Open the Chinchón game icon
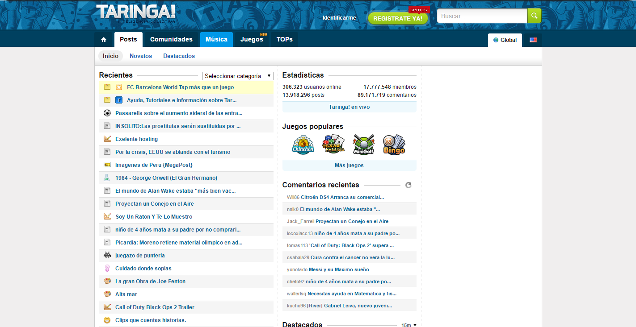This screenshot has width=636, height=327. coord(303,144)
